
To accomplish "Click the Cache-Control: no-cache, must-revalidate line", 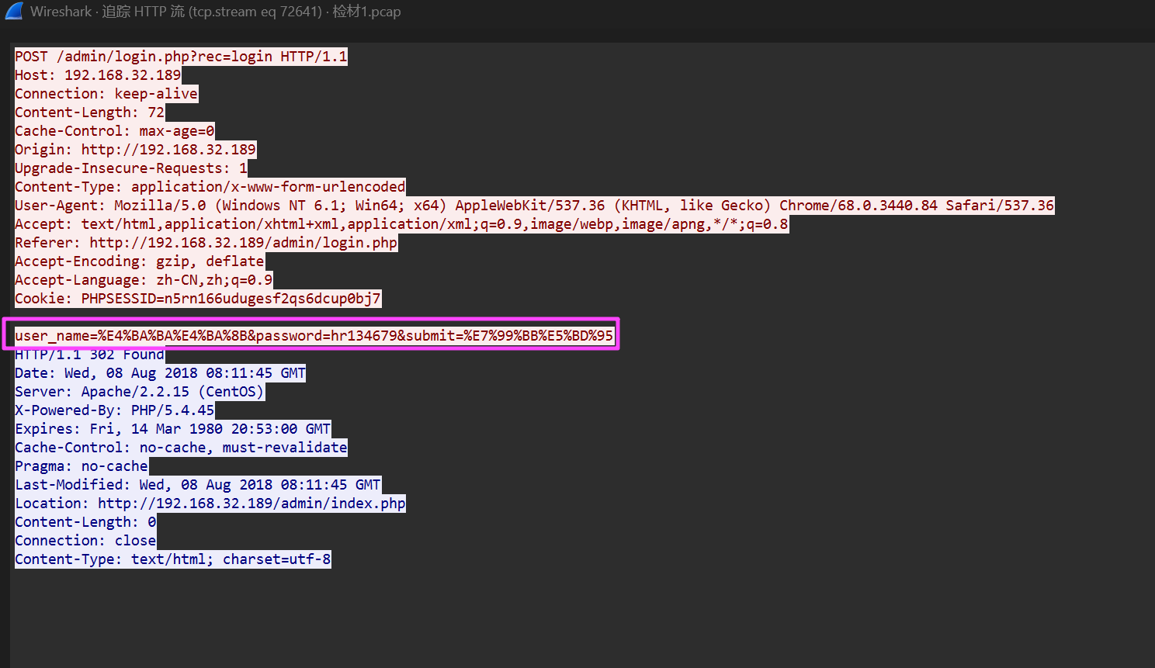I will 182,448.
